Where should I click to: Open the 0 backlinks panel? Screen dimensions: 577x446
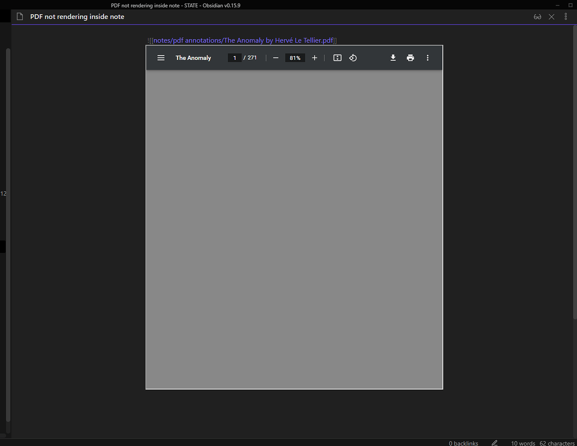[463, 443]
